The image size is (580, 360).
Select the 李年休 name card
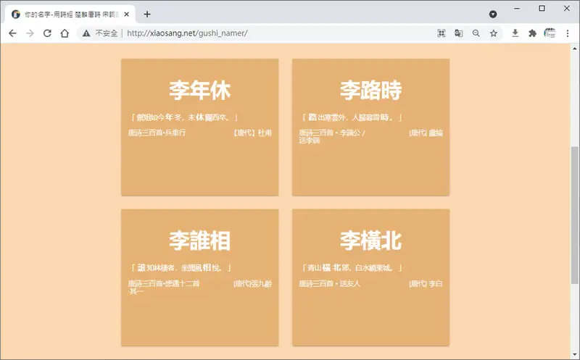(x=200, y=127)
